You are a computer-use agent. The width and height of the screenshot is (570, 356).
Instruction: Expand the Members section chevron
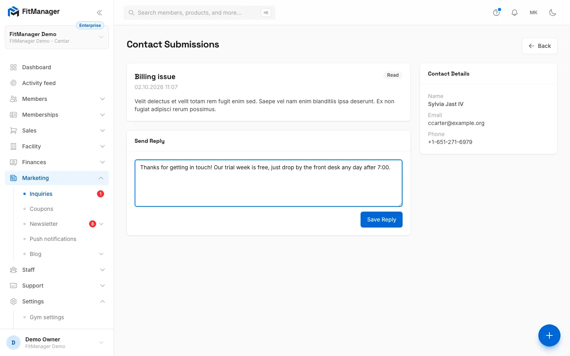point(103,99)
